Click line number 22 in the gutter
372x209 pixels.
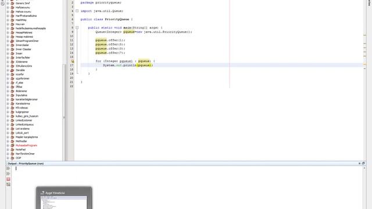point(71,87)
